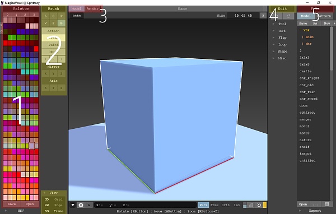Select the Model tab in file panel
This screenshot has height=214, width=336.
coord(306,16)
